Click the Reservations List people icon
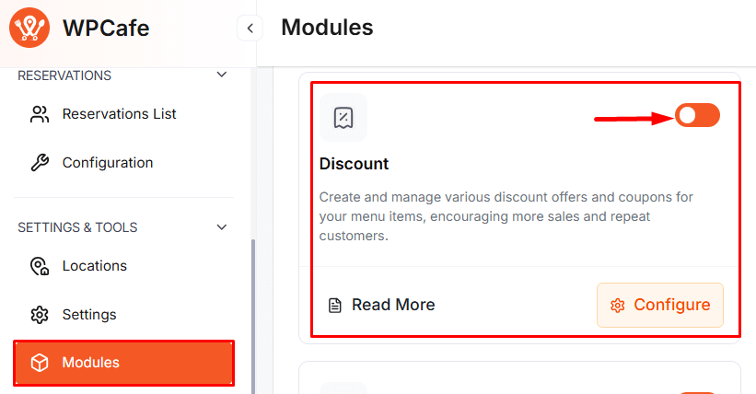 [40, 114]
